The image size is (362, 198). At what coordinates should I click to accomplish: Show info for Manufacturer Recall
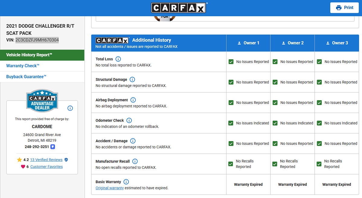(135, 161)
